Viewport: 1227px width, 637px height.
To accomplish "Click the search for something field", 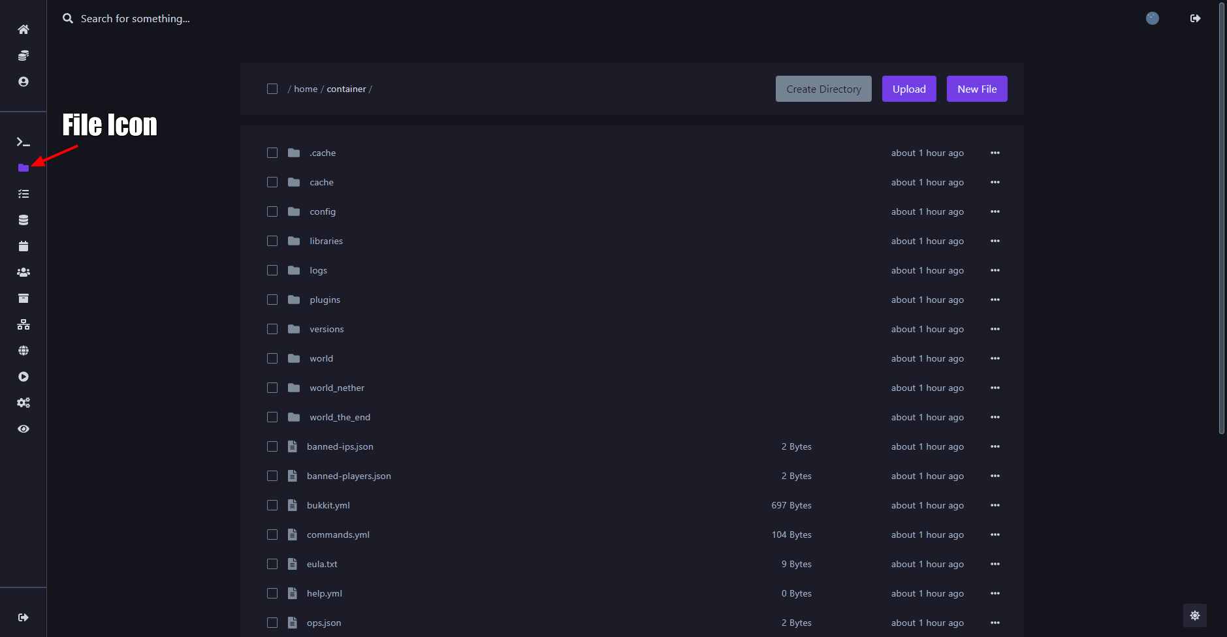I will [x=135, y=18].
